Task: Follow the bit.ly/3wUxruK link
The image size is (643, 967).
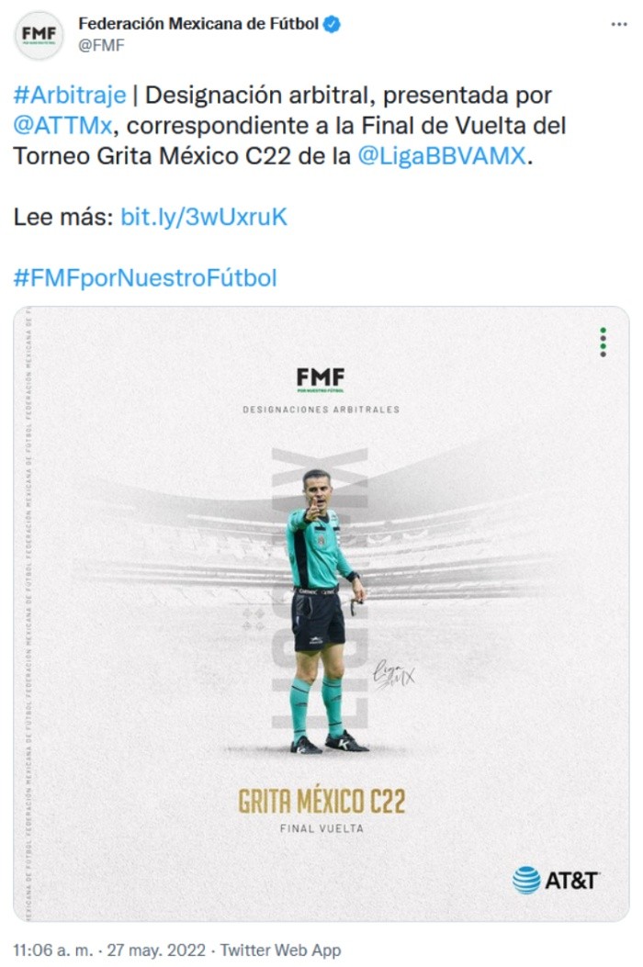Action: click(x=204, y=217)
